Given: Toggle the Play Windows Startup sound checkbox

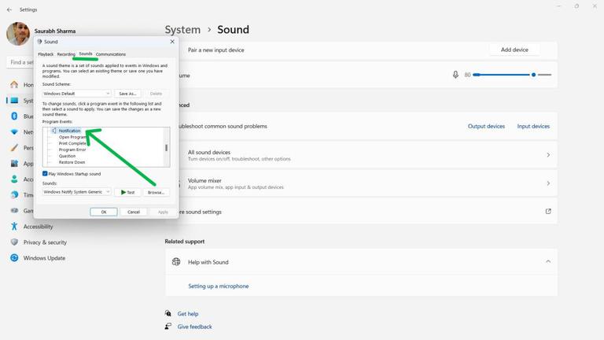Looking at the screenshot, I should 45,173.
